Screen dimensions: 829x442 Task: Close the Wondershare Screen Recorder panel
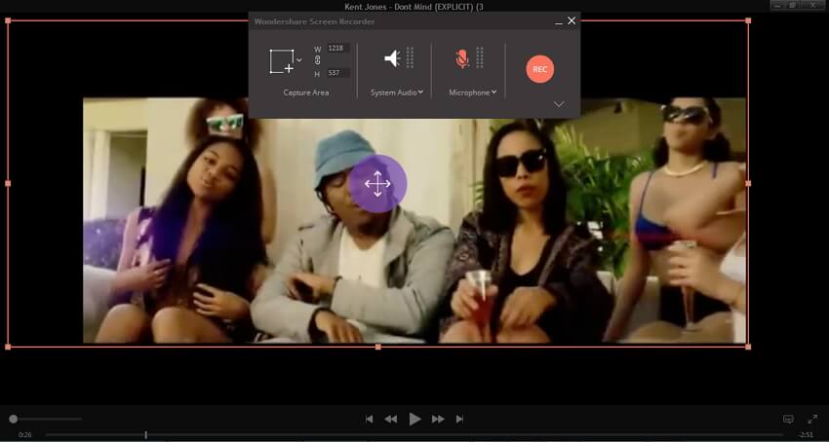coord(572,21)
